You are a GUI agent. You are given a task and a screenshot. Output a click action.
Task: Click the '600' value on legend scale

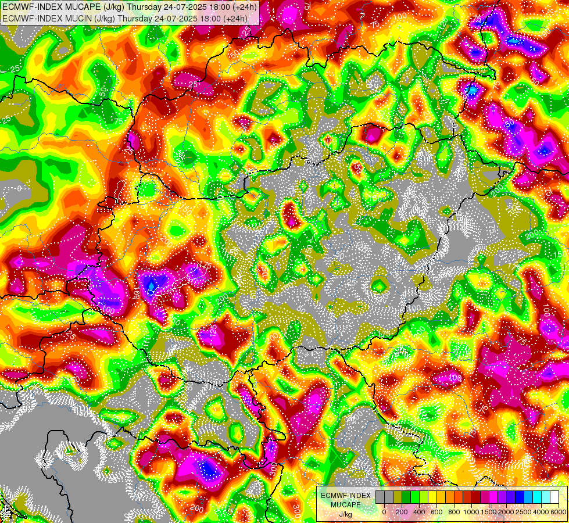(436, 512)
